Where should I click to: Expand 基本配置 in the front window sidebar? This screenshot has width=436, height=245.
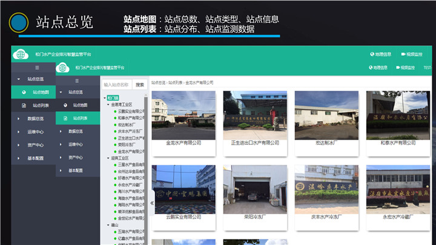click(x=78, y=171)
